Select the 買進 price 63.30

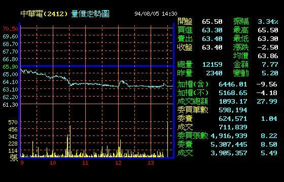tap(212, 30)
